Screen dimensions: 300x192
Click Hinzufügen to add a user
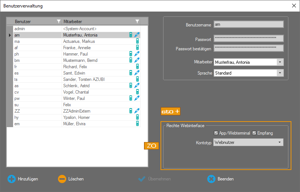pos(23,179)
